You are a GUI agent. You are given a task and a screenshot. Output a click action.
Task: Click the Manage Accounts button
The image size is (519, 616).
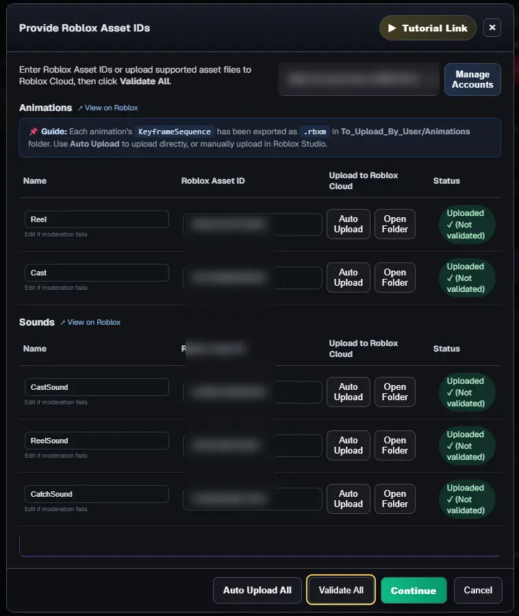pyautogui.click(x=472, y=79)
